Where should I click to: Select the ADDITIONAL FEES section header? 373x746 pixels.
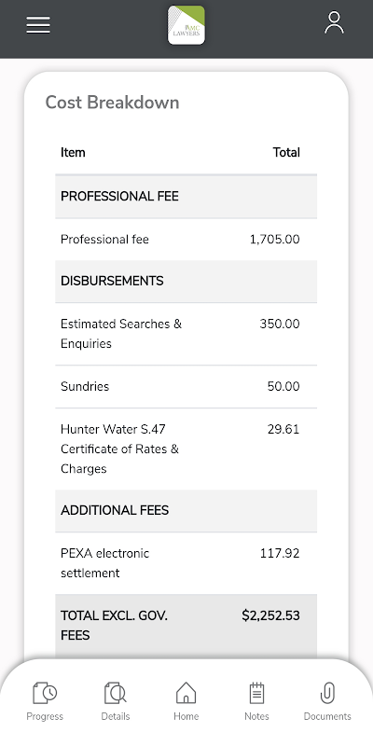click(x=186, y=510)
